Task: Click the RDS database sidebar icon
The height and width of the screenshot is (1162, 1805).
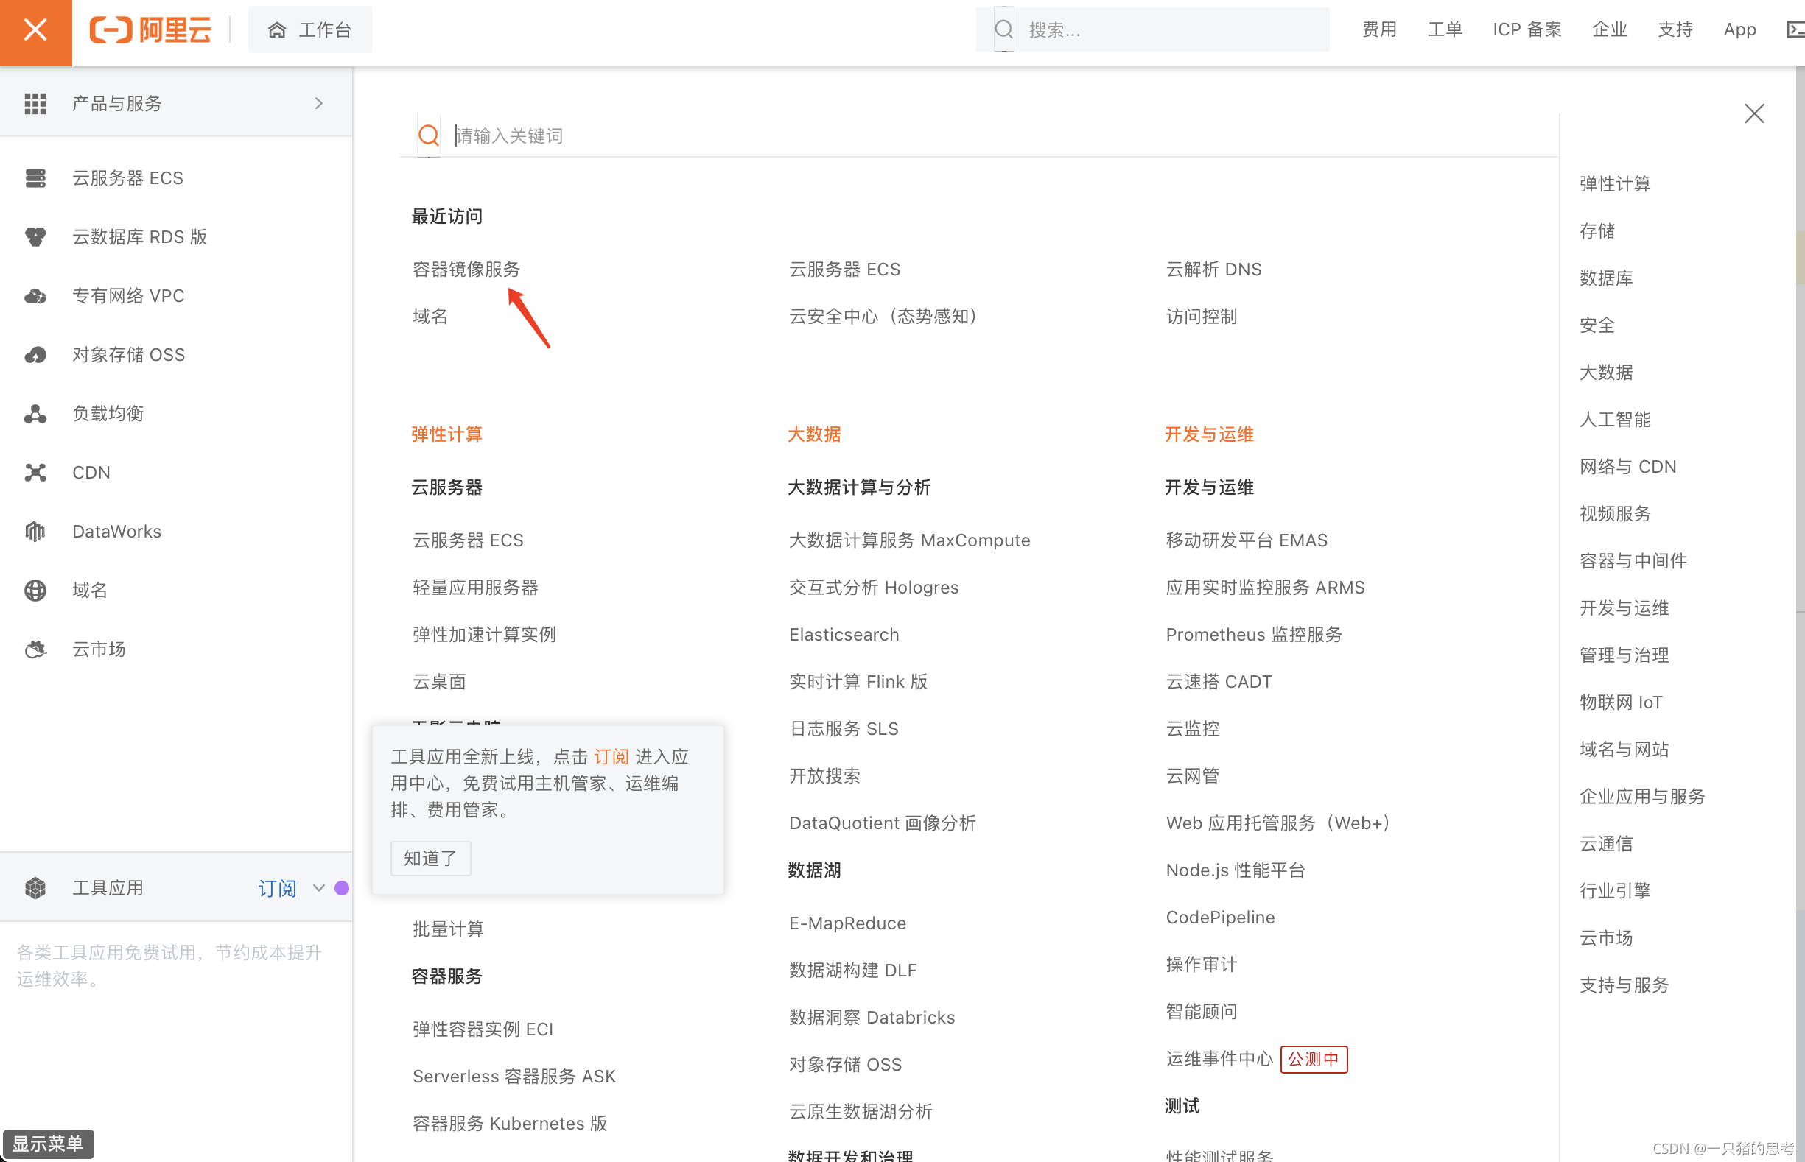Action: 35,237
